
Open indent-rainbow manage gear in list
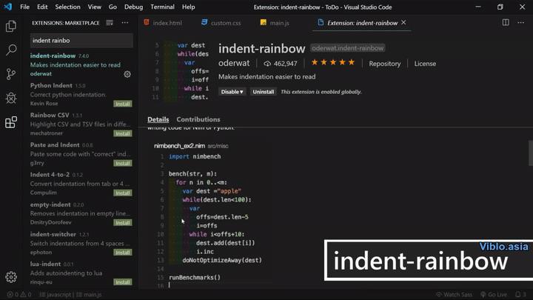pyautogui.click(x=127, y=74)
